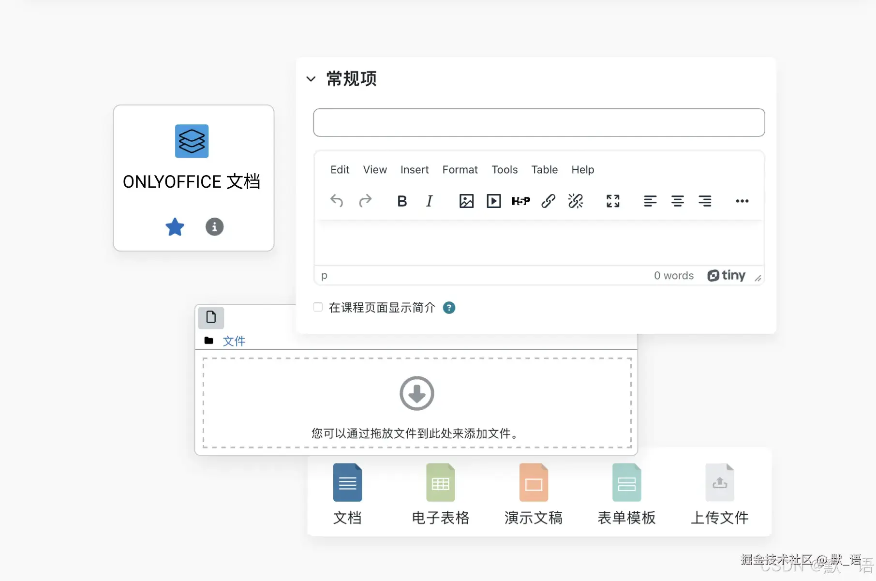Click the ONLYOFFICE 文档 activity icon
This screenshot has height=581, width=876.
coord(192,141)
